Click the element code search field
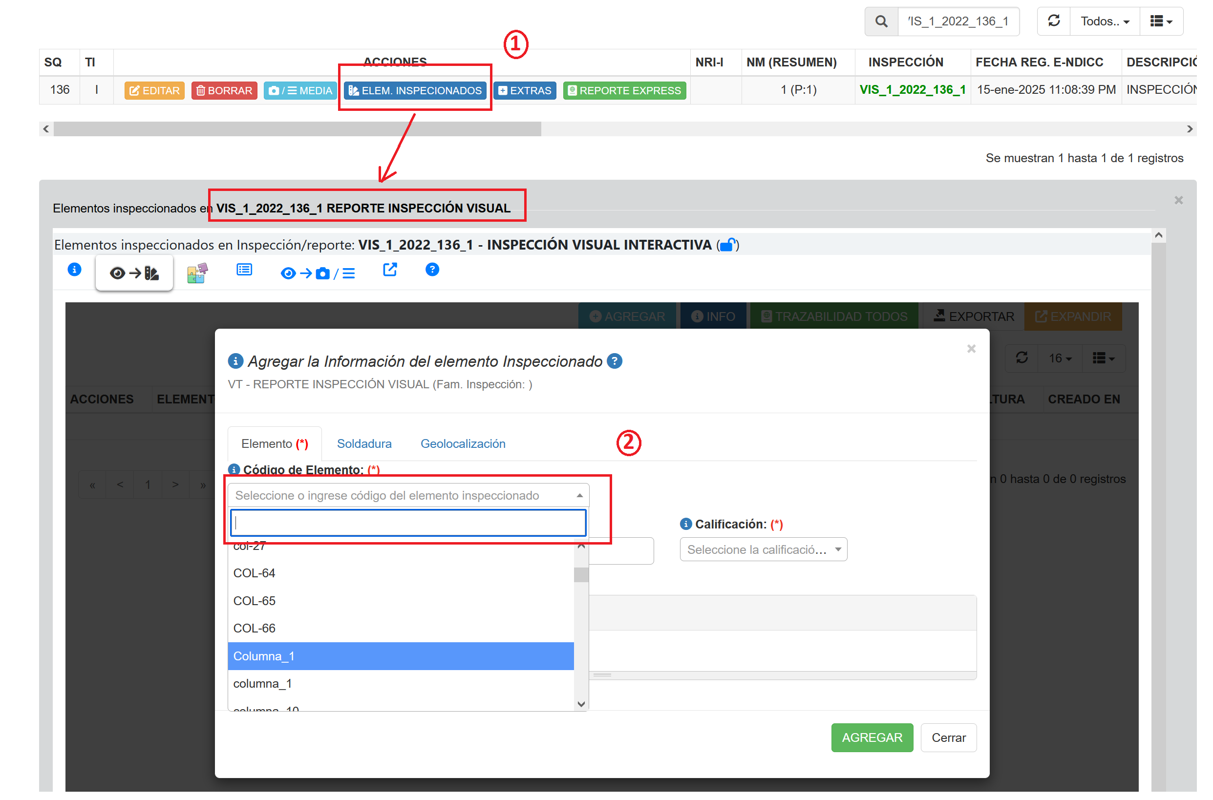The height and width of the screenshot is (800, 1213). coord(408,523)
